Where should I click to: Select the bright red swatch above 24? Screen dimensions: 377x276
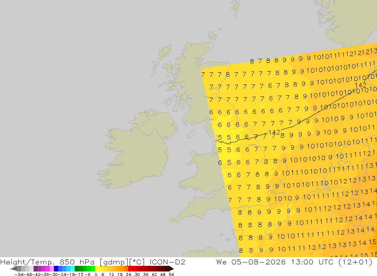click(x=130, y=269)
